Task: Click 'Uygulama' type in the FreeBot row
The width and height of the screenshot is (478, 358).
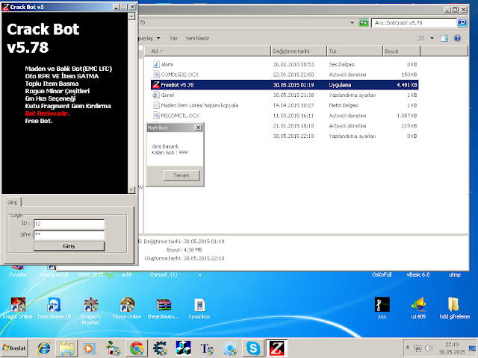Action: click(x=340, y=85)
